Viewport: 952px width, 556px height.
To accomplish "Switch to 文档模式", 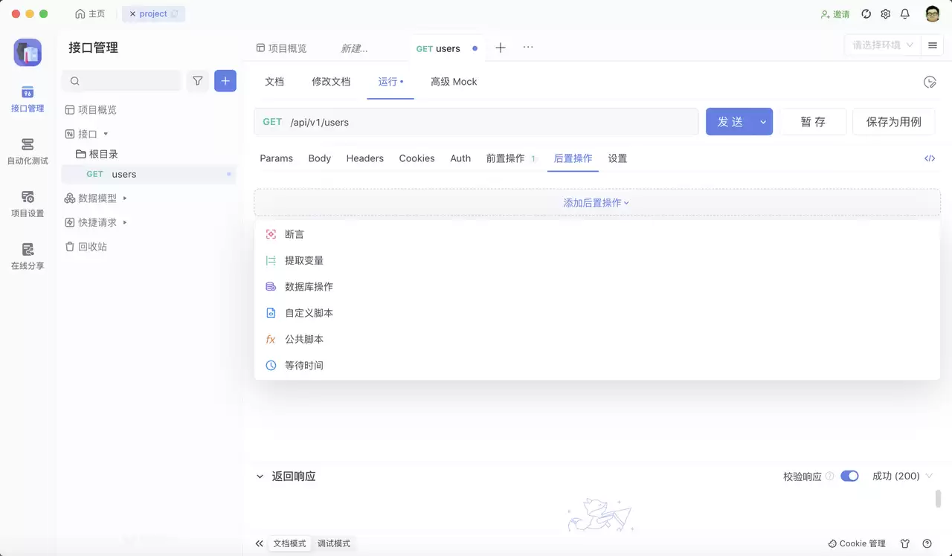I will 289,543.
